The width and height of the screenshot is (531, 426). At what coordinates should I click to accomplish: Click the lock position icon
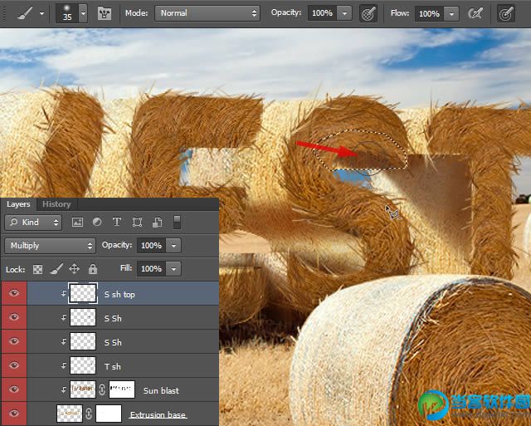74,269
